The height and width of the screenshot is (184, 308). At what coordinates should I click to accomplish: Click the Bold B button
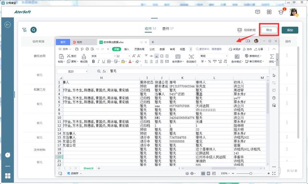coord(93,62)
